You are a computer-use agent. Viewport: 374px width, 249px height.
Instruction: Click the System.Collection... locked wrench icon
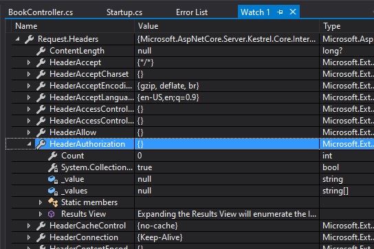(x=53, y=167)
